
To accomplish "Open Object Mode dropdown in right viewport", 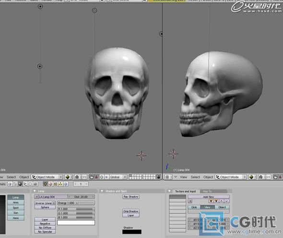I will pos(231,177).
